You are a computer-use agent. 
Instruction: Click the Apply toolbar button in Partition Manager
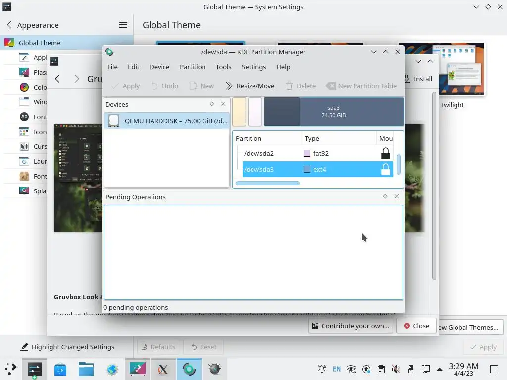[125, 86]
